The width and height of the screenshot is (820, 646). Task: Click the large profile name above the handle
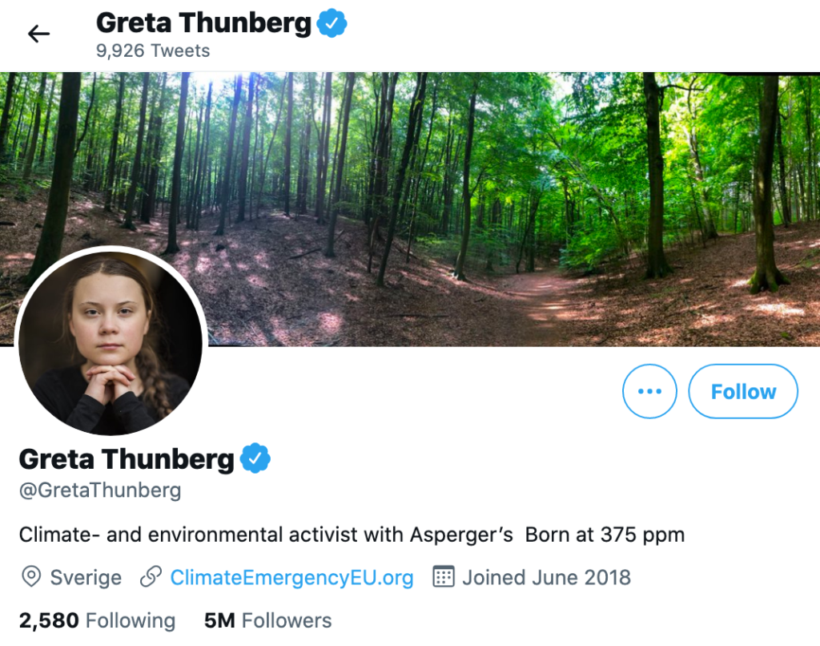click(x=127, y=459)
